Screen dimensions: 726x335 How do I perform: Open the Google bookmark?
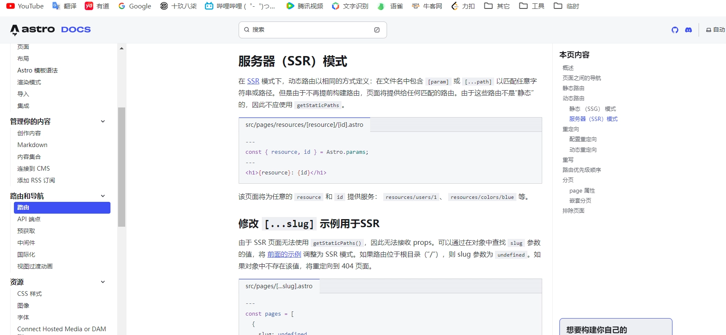click(x=134, y=6)
